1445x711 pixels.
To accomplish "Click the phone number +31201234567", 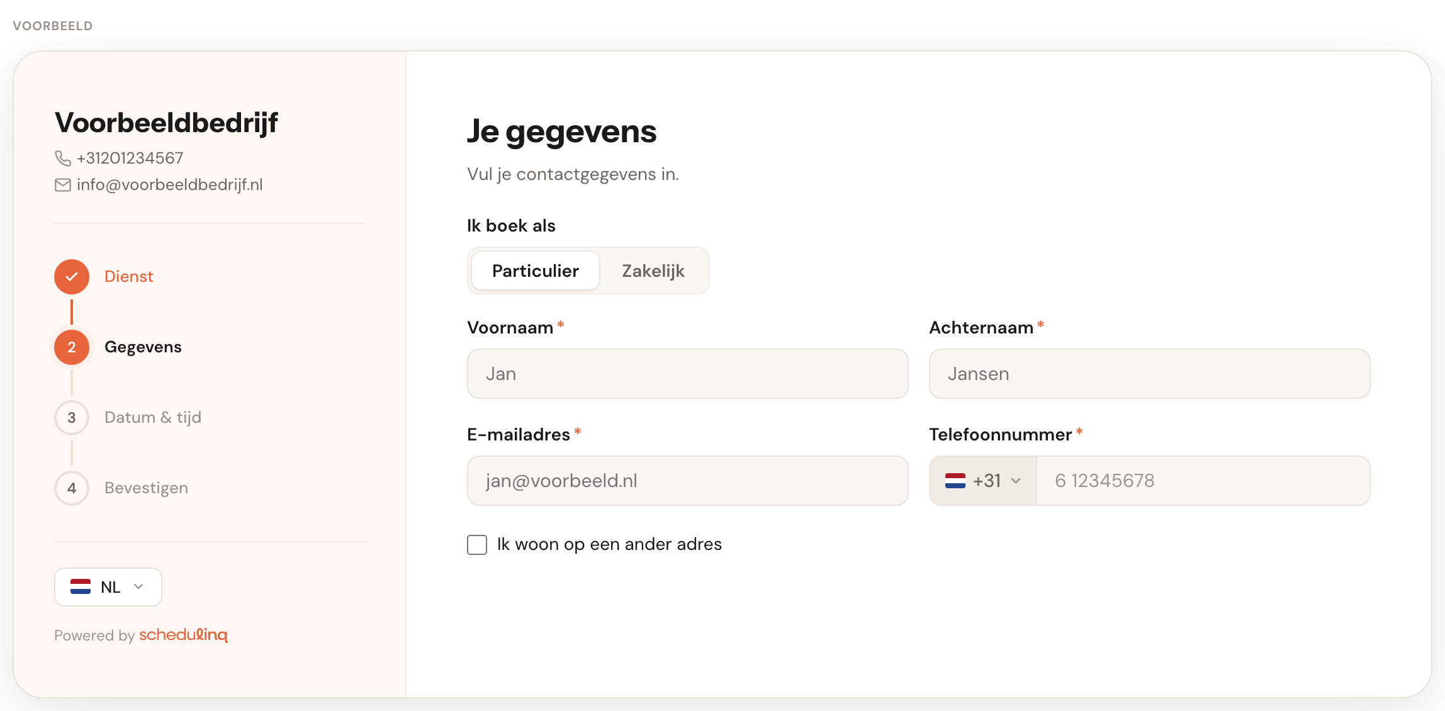I will pyautogui.click(x=130, y=158).
